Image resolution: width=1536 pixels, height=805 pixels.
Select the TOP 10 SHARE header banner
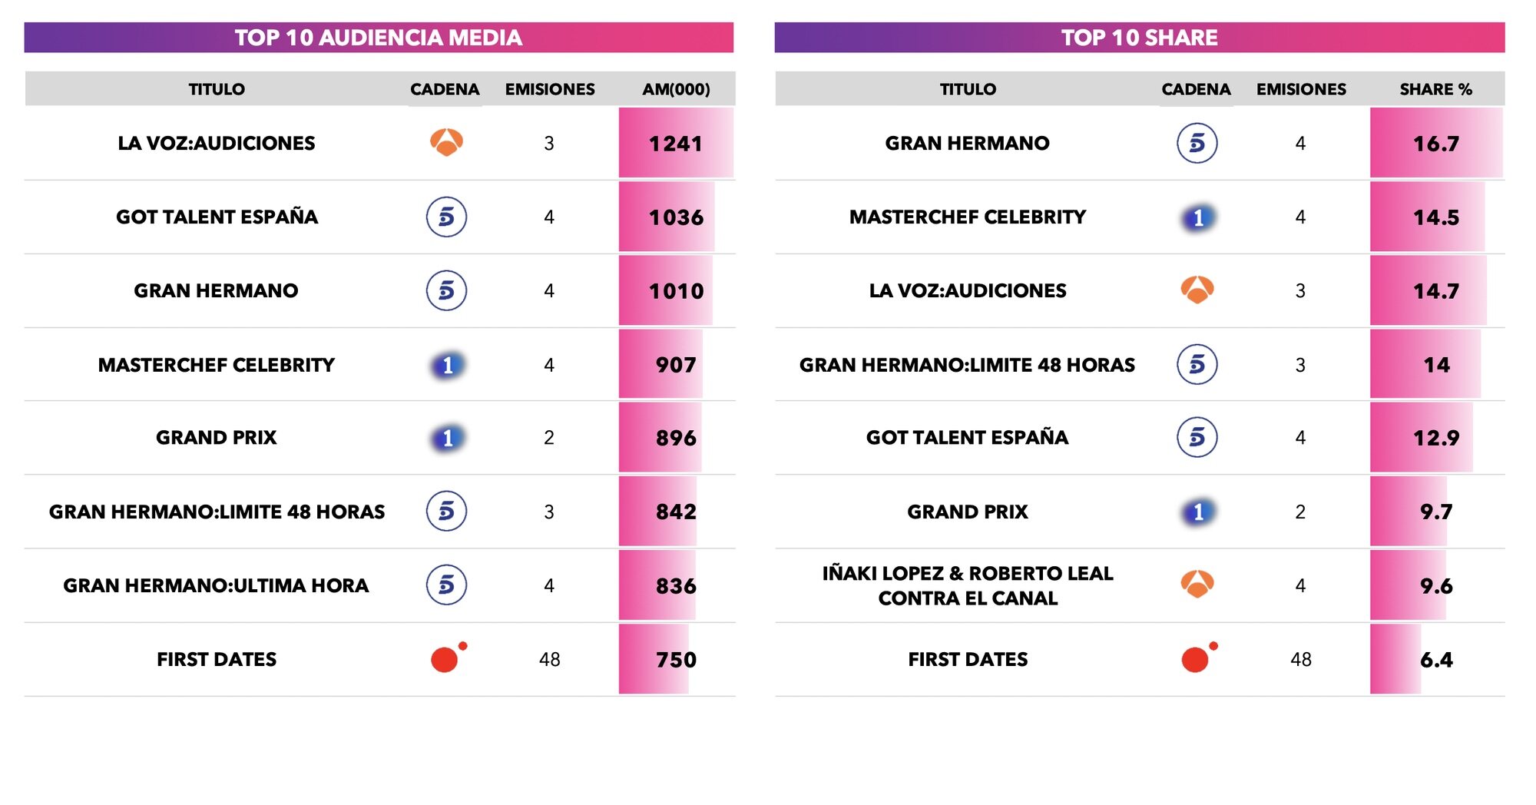tap(1139, 38)
